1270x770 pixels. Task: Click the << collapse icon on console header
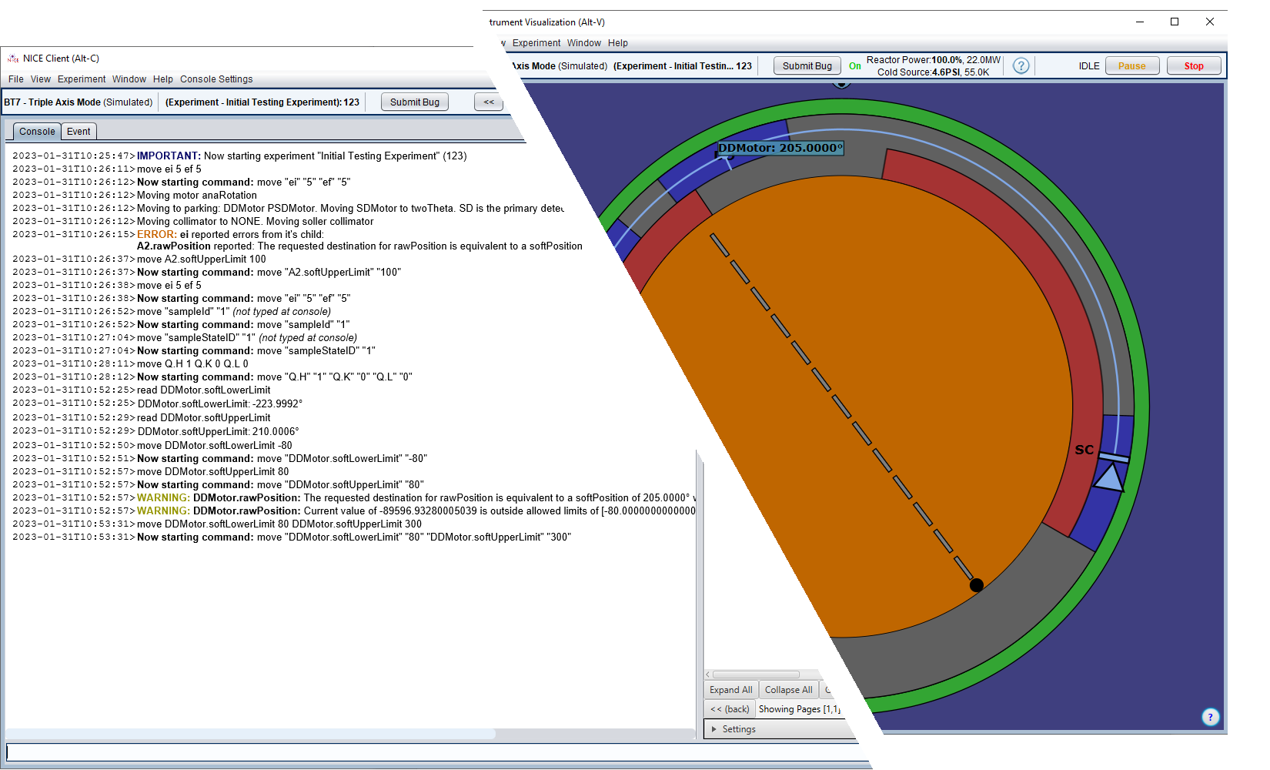[488, 102]
